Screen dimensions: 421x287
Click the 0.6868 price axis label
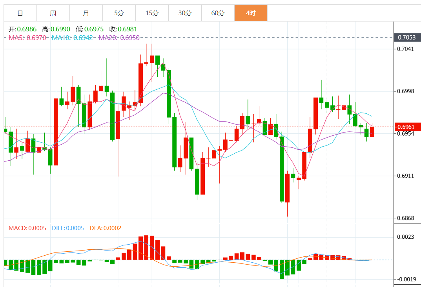(406, 218)
